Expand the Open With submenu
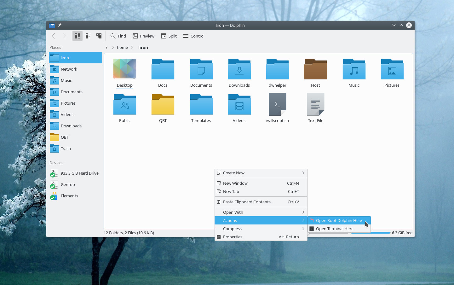The width and height of the screenshot is (454, 285). click(x=233, y=212)
